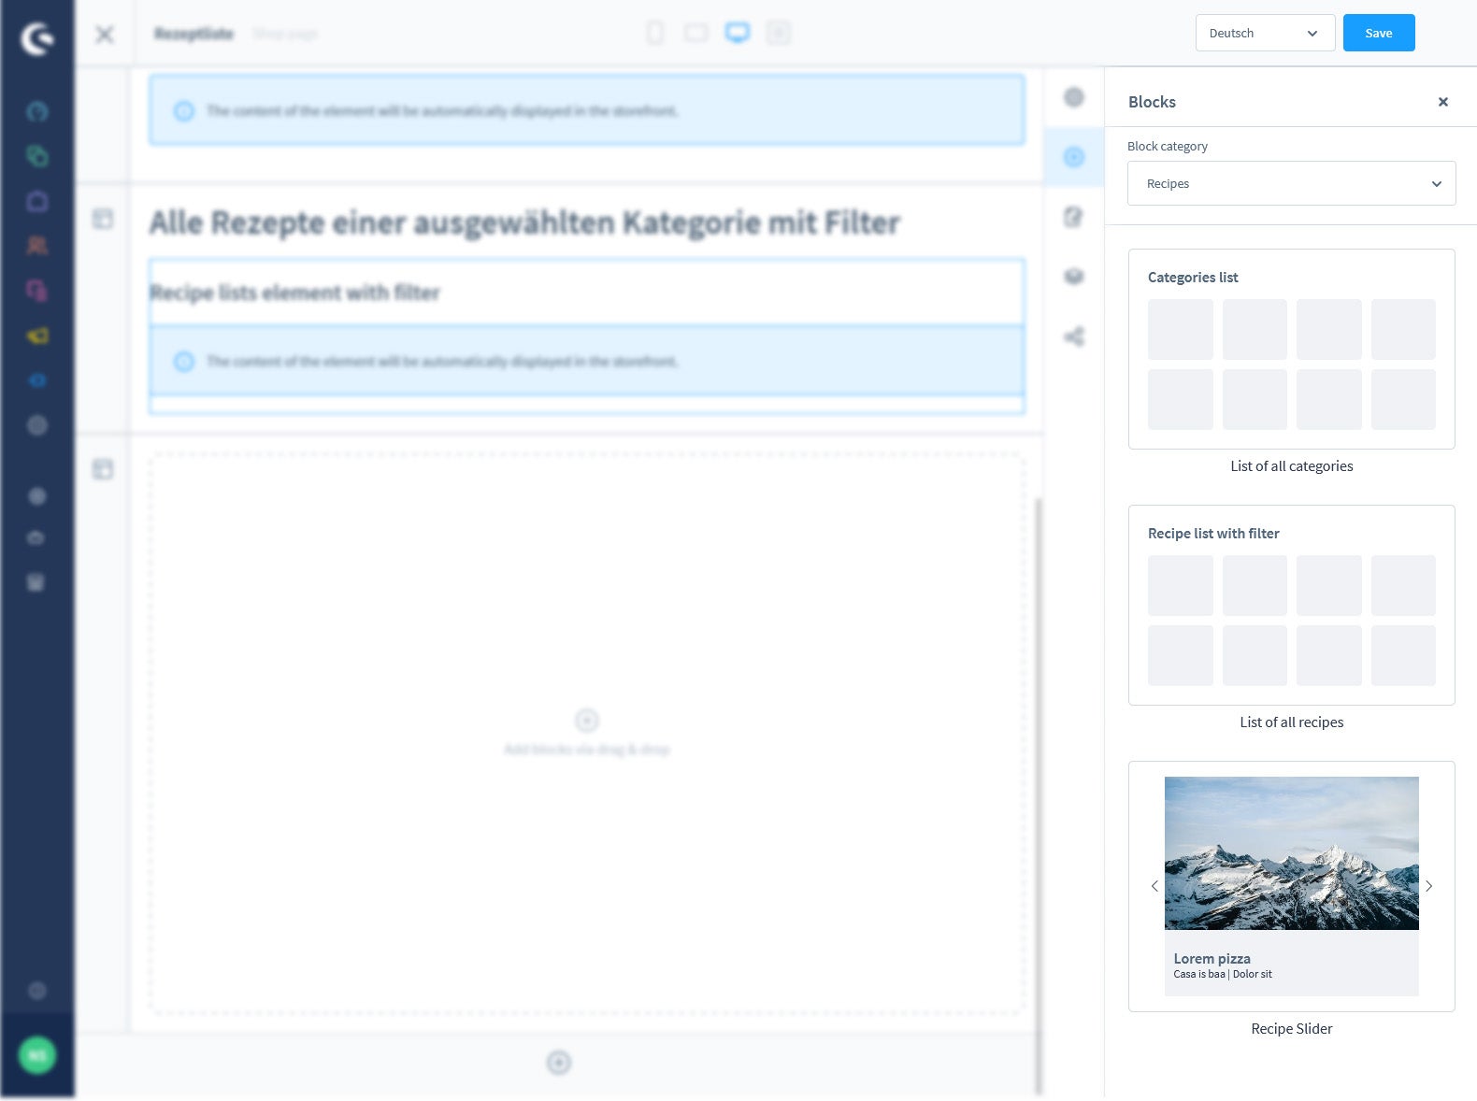1477x1101 pixels.
Task: Click the mountain image in Recipe Slider
Action: pos(1291,853)
